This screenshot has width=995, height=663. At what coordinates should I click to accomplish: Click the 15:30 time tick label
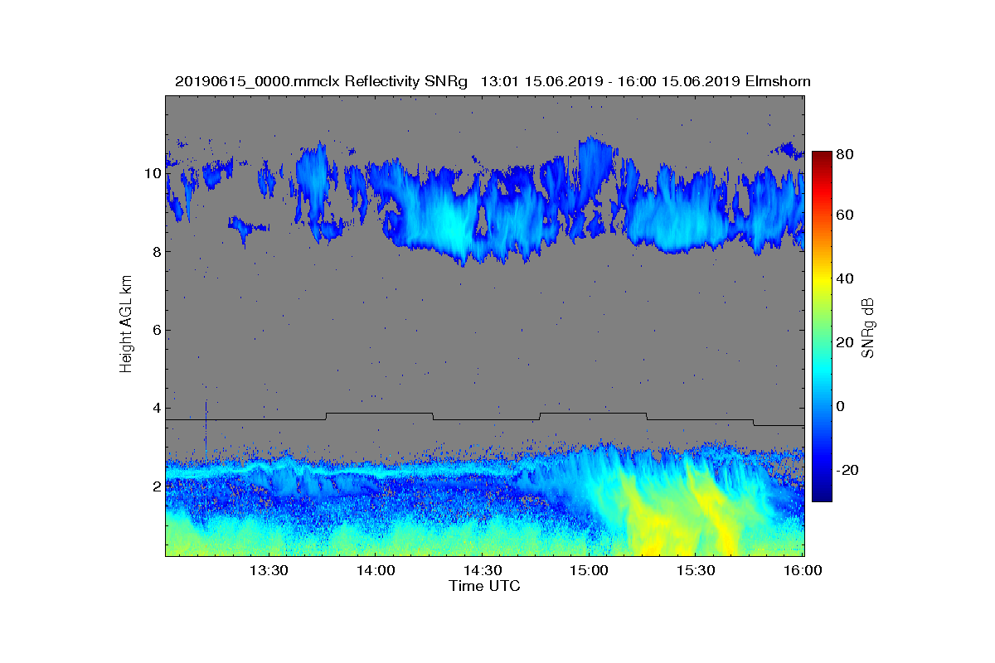pyautogui.click(x=696, y=570)
